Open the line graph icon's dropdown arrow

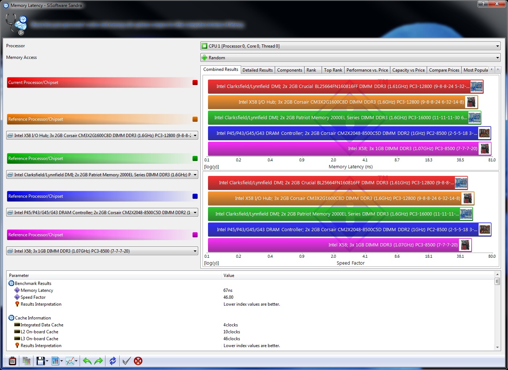[76, 361]
